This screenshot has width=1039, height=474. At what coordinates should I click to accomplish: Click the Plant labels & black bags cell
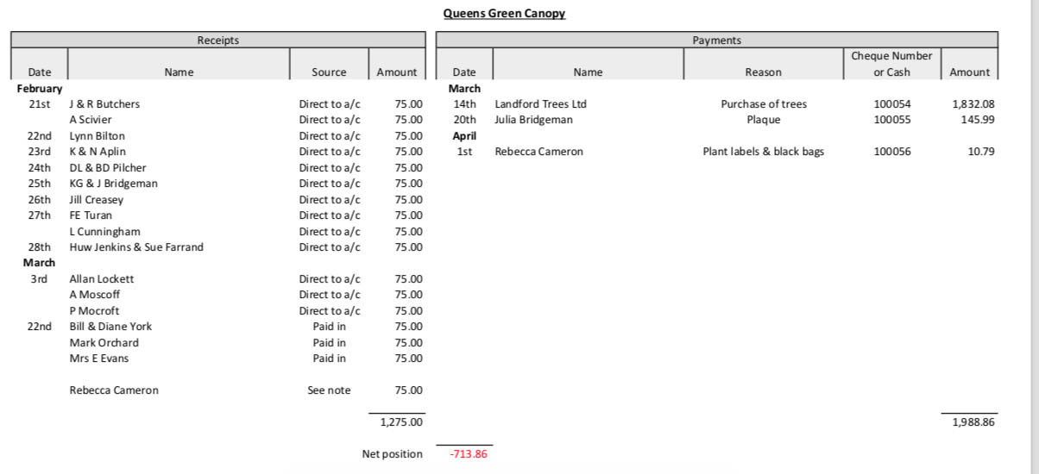click(x=763, y=152)
